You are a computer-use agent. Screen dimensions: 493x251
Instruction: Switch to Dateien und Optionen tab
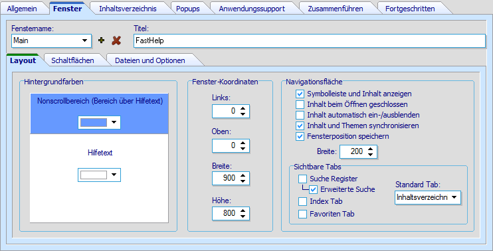click(150, 60)
